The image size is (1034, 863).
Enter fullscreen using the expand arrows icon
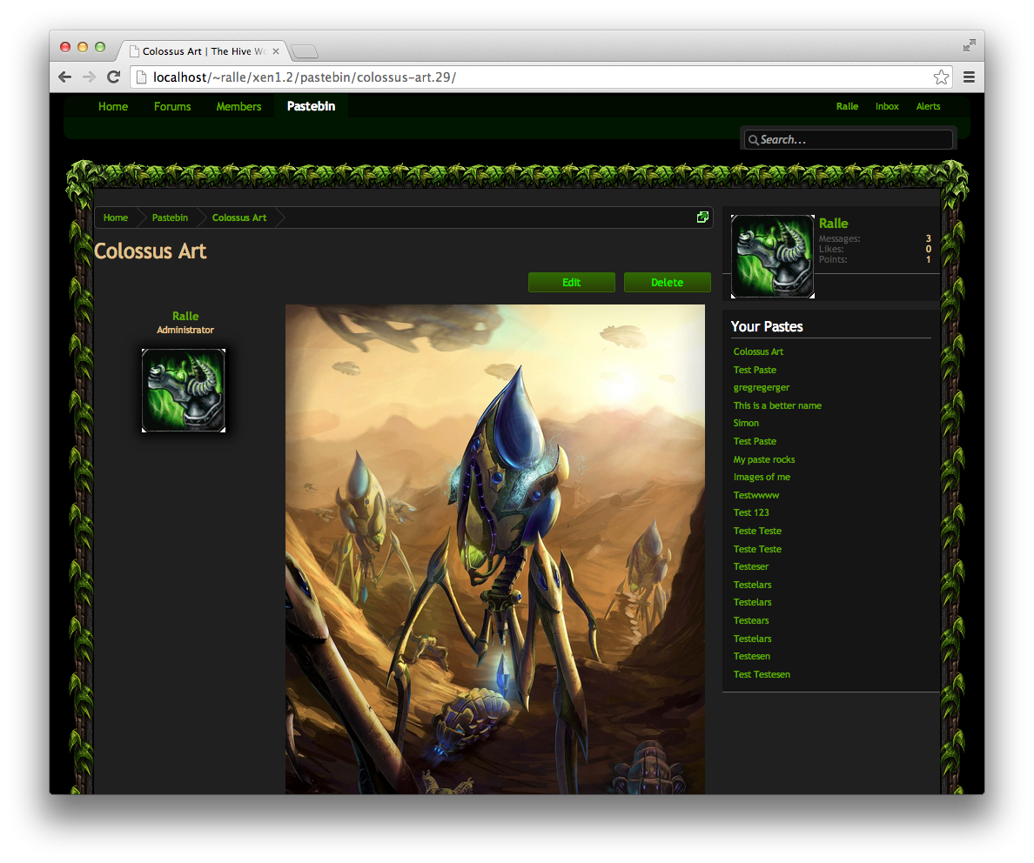click(969, 45)
